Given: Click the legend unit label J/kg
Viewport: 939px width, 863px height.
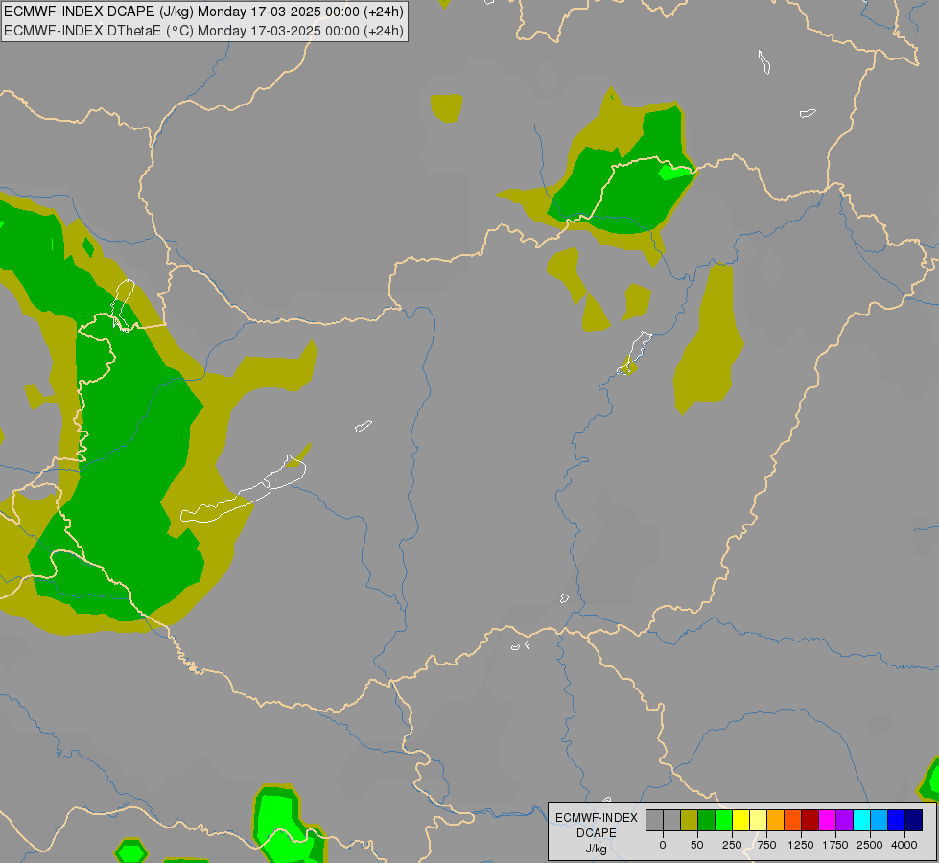Looking at the screenshot, I should click(596, 850).
